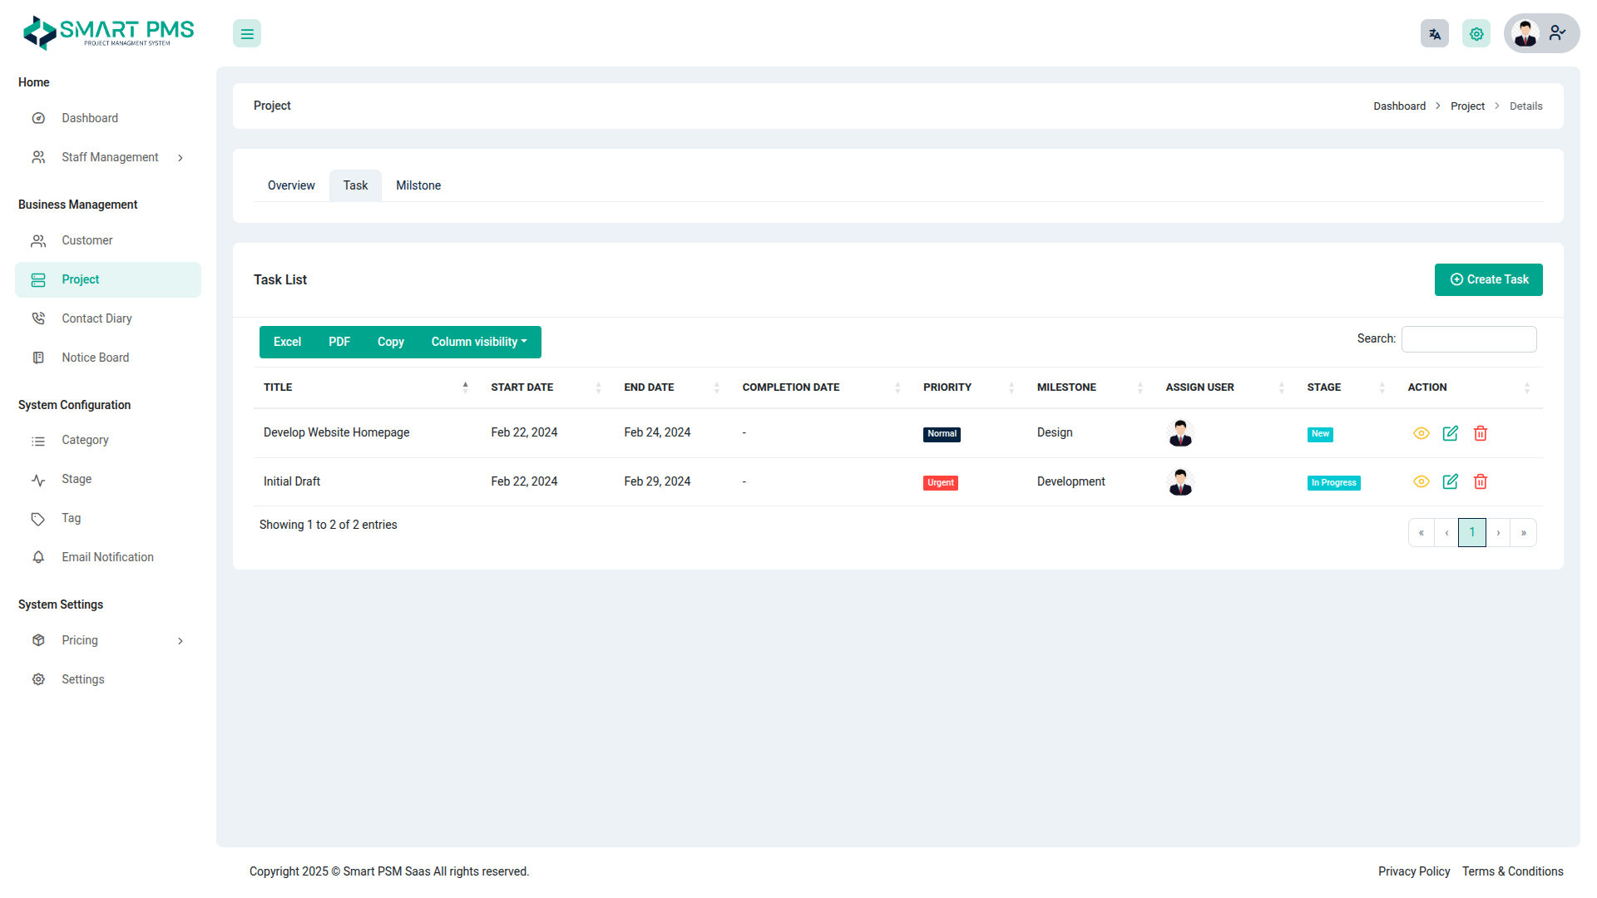Viewport: 1597px width, 898px height.
Task: Export the task list to Excel
Action: 287,342
